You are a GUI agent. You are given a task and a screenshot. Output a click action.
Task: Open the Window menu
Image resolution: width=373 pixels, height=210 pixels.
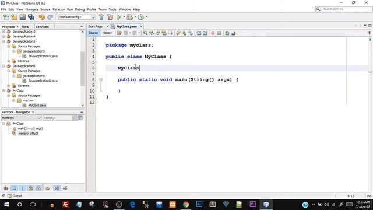(125, 9)
